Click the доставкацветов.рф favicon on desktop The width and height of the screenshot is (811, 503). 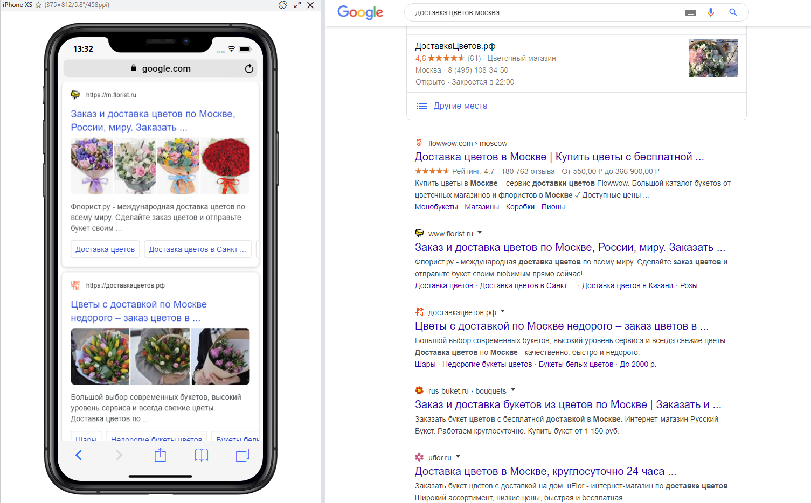click(x=419, y=312)
